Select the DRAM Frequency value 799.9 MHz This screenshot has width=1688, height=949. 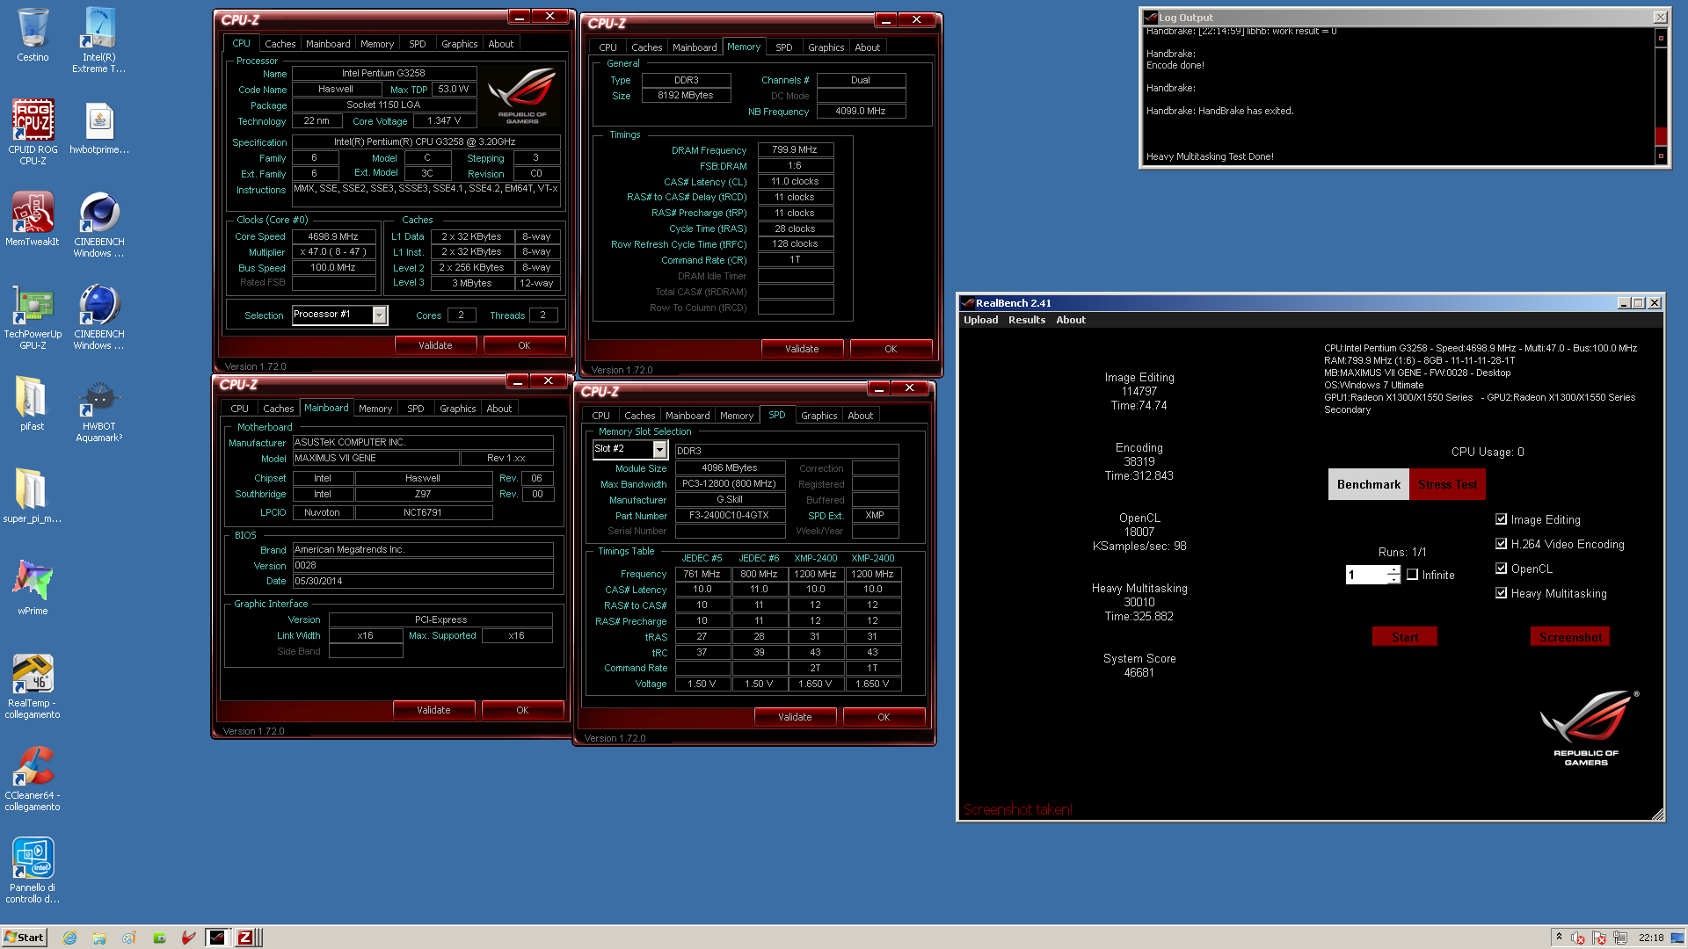tap(795, 150)
